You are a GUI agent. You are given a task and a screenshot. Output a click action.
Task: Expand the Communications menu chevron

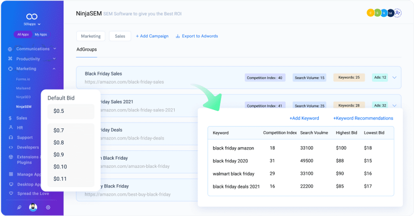55,49
